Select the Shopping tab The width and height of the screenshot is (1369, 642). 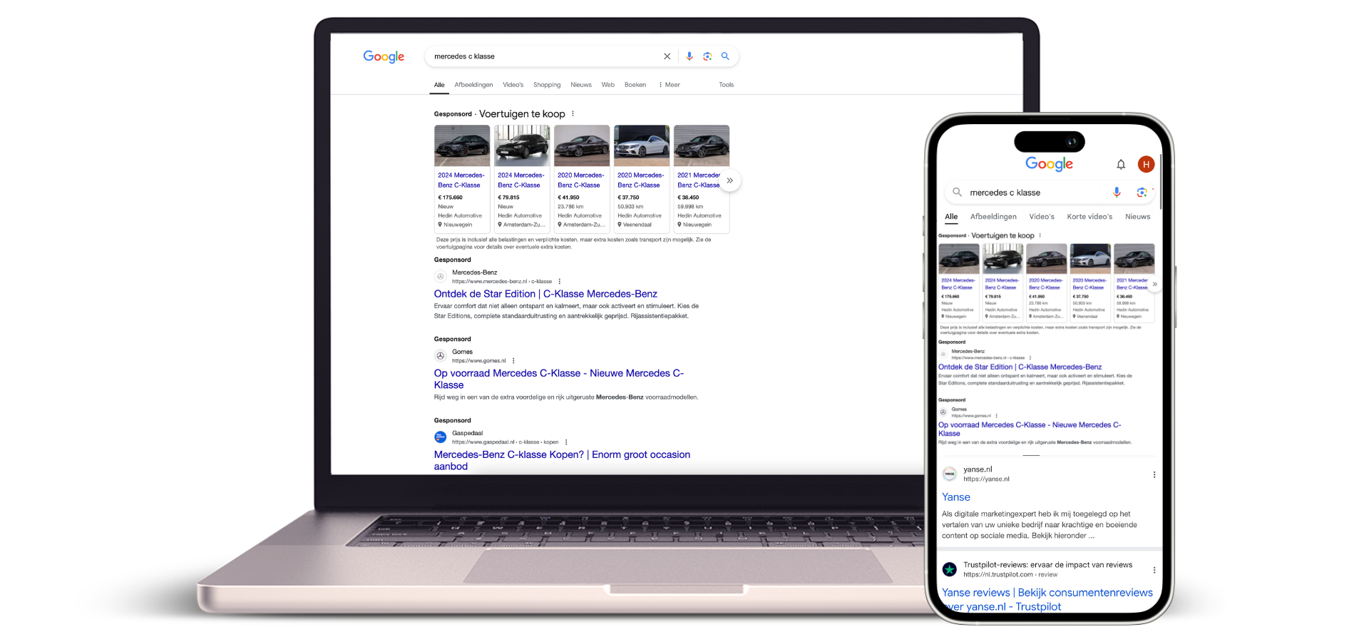point(547,84)
